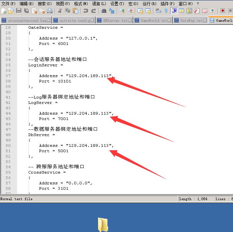Click the Open file folder icon

coord(11,11)
